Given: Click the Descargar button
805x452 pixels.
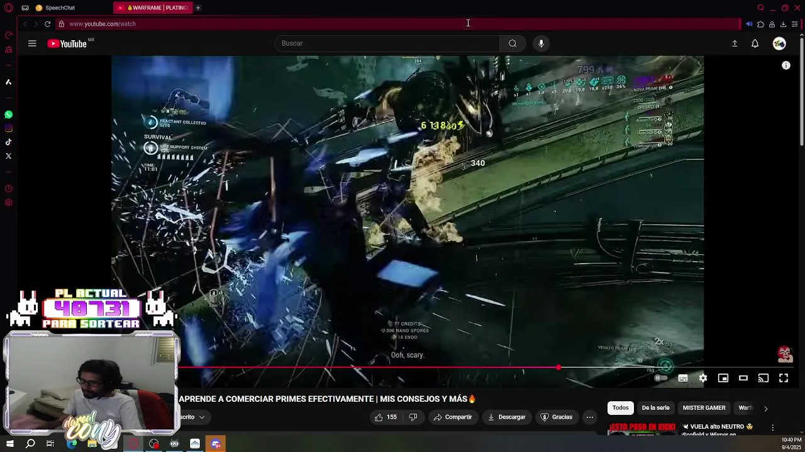Looking at the screenshot, I should [506, 417].
